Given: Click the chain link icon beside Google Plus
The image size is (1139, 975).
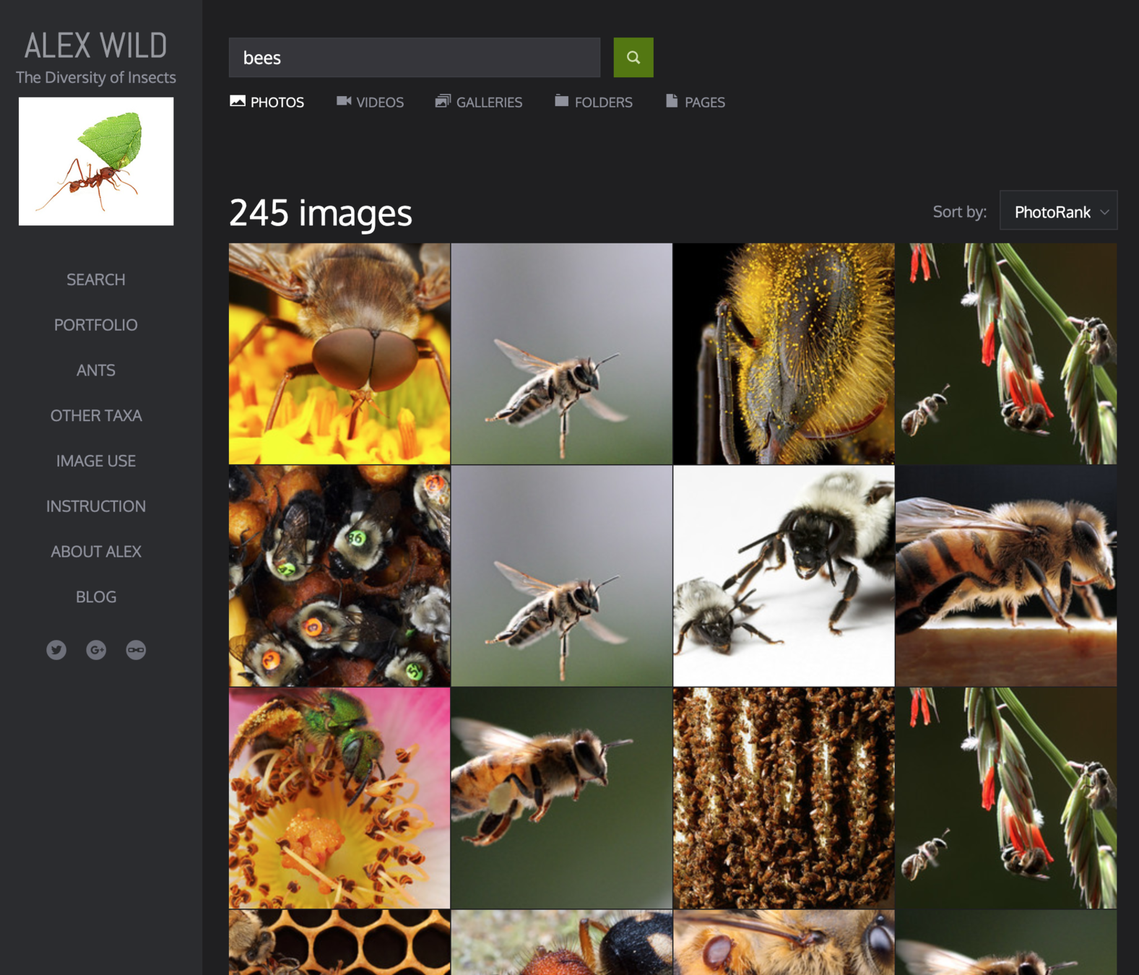Looking at the screenshot, I should coord(136,650).
